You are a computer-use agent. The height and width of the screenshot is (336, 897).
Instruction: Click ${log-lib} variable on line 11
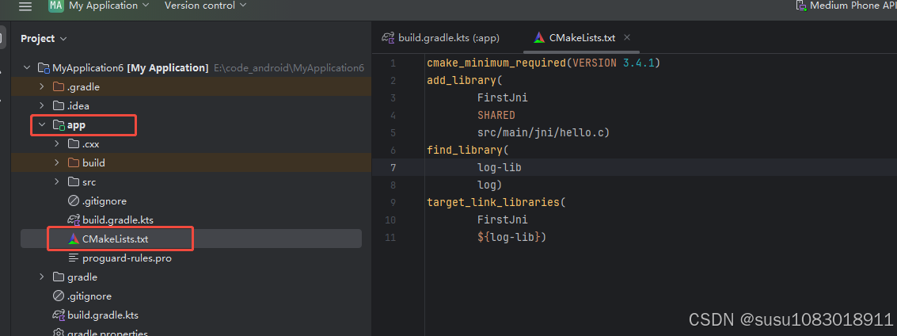point(509,237)
